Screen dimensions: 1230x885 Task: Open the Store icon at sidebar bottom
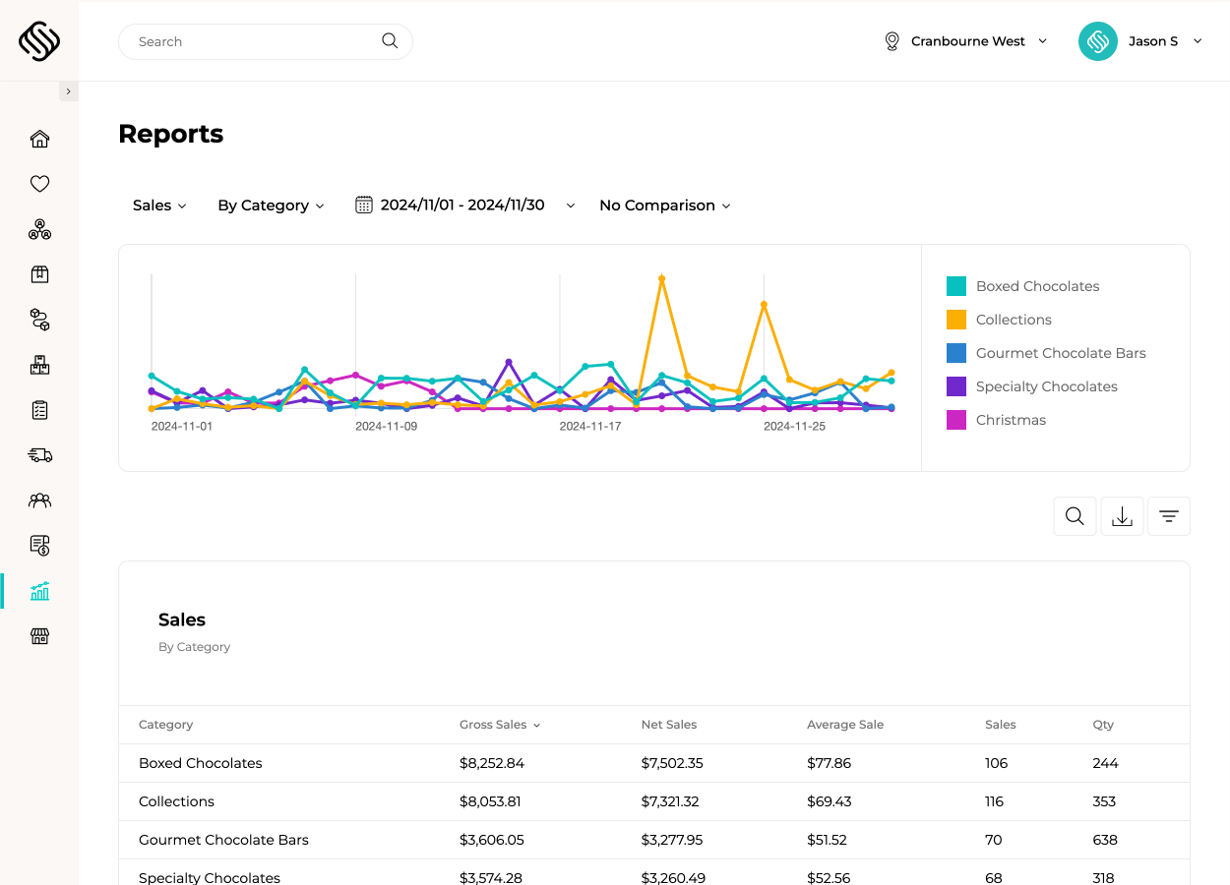point(39,636)
